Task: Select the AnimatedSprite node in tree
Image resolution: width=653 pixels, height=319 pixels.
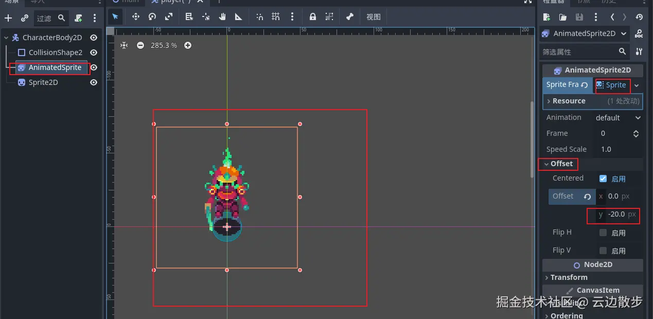Action: (55, 67)
